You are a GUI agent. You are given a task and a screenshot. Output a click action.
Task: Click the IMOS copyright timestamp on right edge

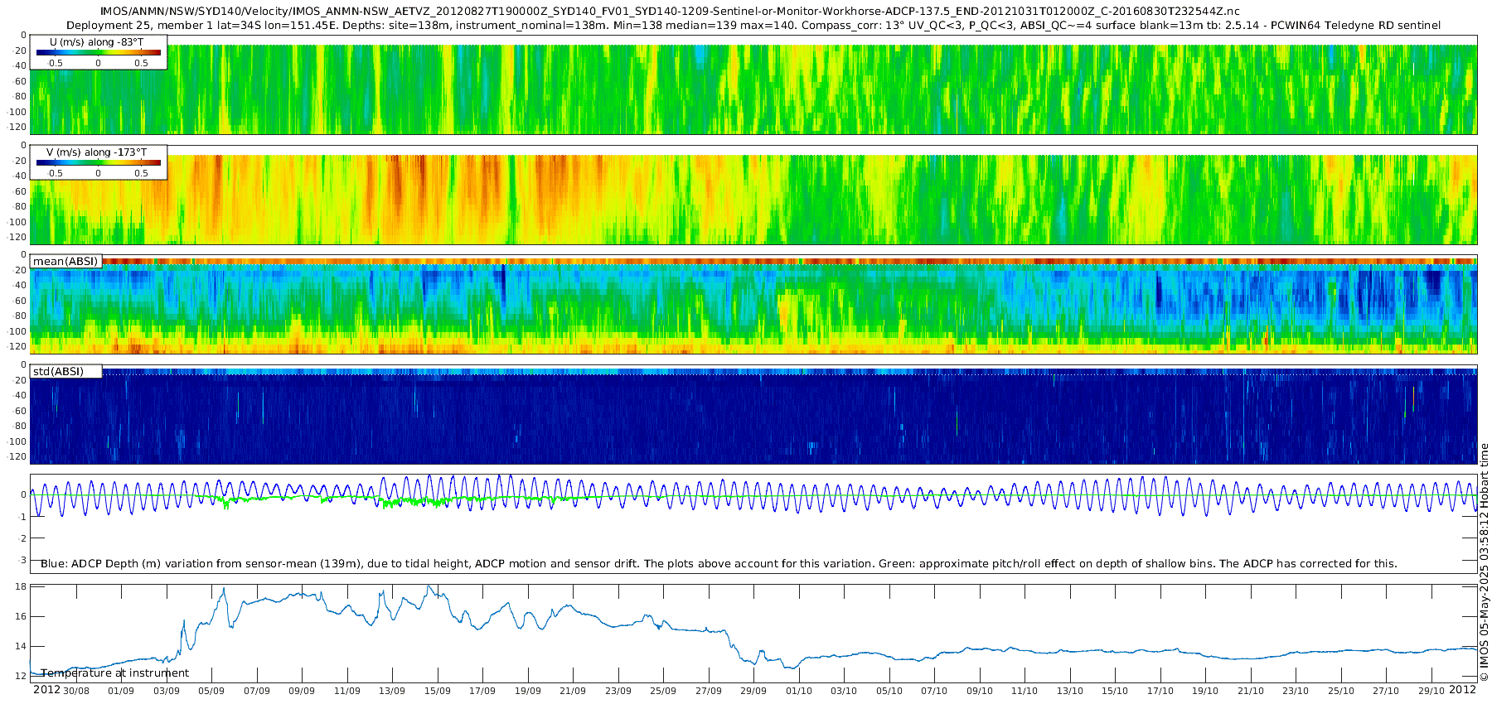[1484, 562]
